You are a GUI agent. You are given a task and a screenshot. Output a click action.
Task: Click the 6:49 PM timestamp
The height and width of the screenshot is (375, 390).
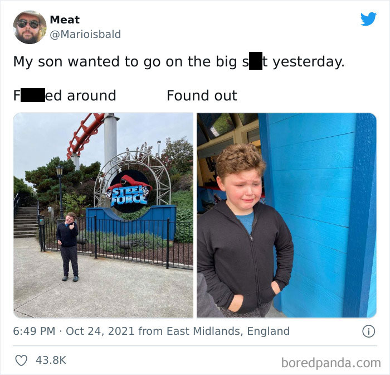pos(34,331)
